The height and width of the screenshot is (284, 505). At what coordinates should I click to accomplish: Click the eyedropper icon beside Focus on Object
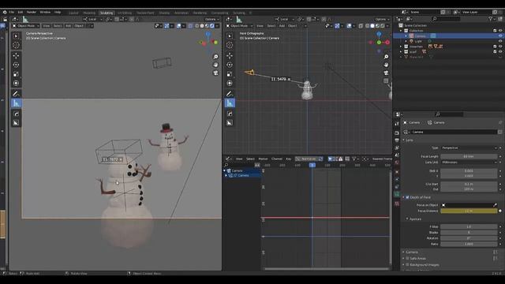pyautogui.click(x=495, y=205)
